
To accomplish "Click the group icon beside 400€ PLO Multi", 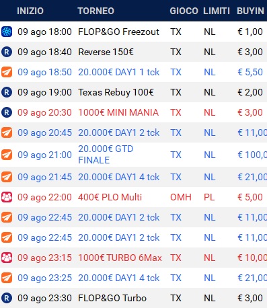I will click(7, 197).
